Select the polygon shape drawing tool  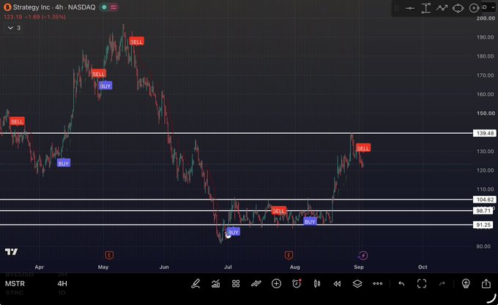tap(458, 8)
